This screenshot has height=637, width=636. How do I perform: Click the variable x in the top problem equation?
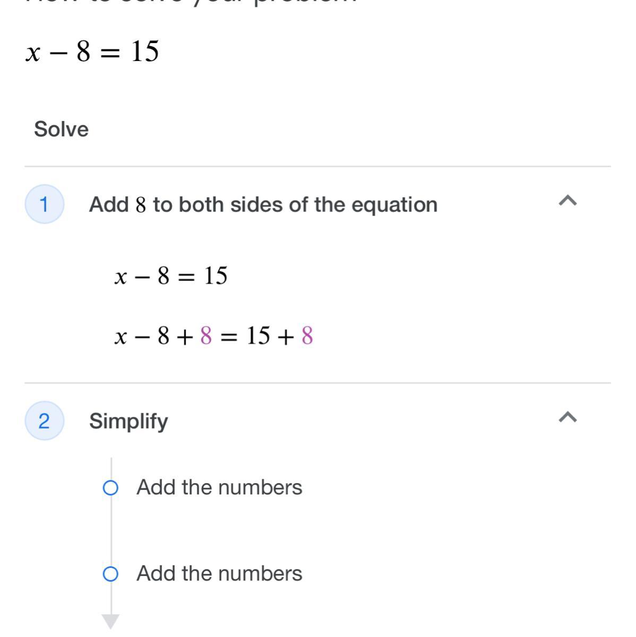coord(33,53)
